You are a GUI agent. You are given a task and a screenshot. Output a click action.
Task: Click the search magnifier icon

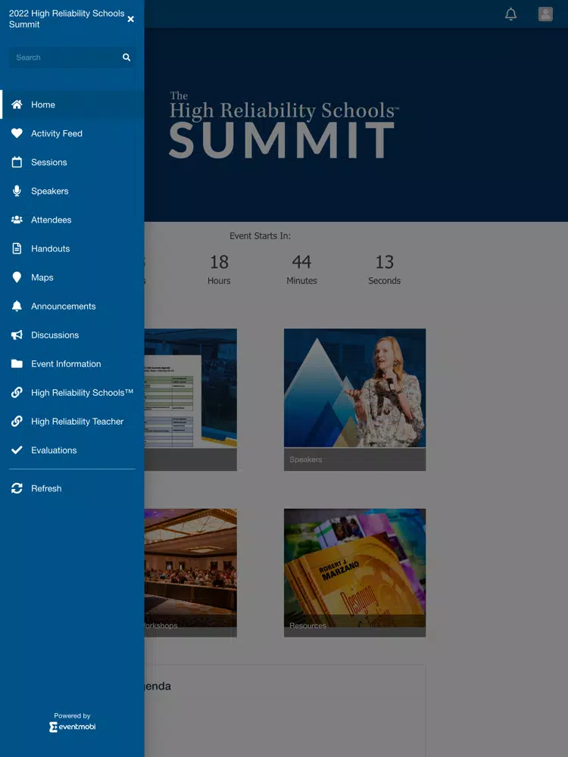[x=126, y=58]
